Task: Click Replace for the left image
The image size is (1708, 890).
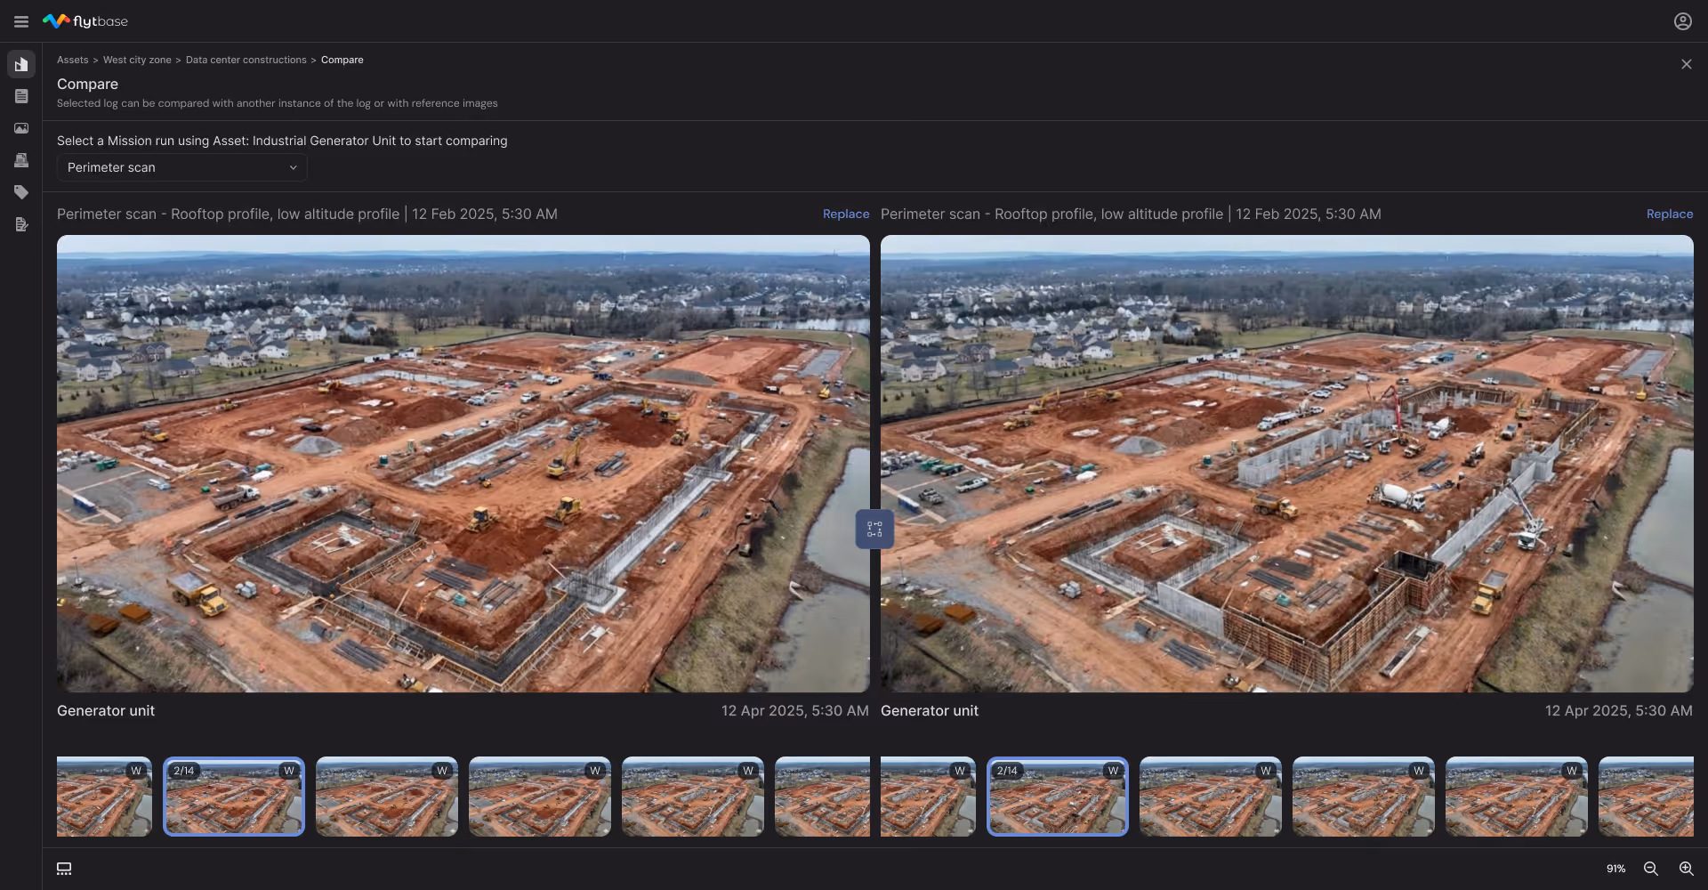Action: [x=846, y=214]
